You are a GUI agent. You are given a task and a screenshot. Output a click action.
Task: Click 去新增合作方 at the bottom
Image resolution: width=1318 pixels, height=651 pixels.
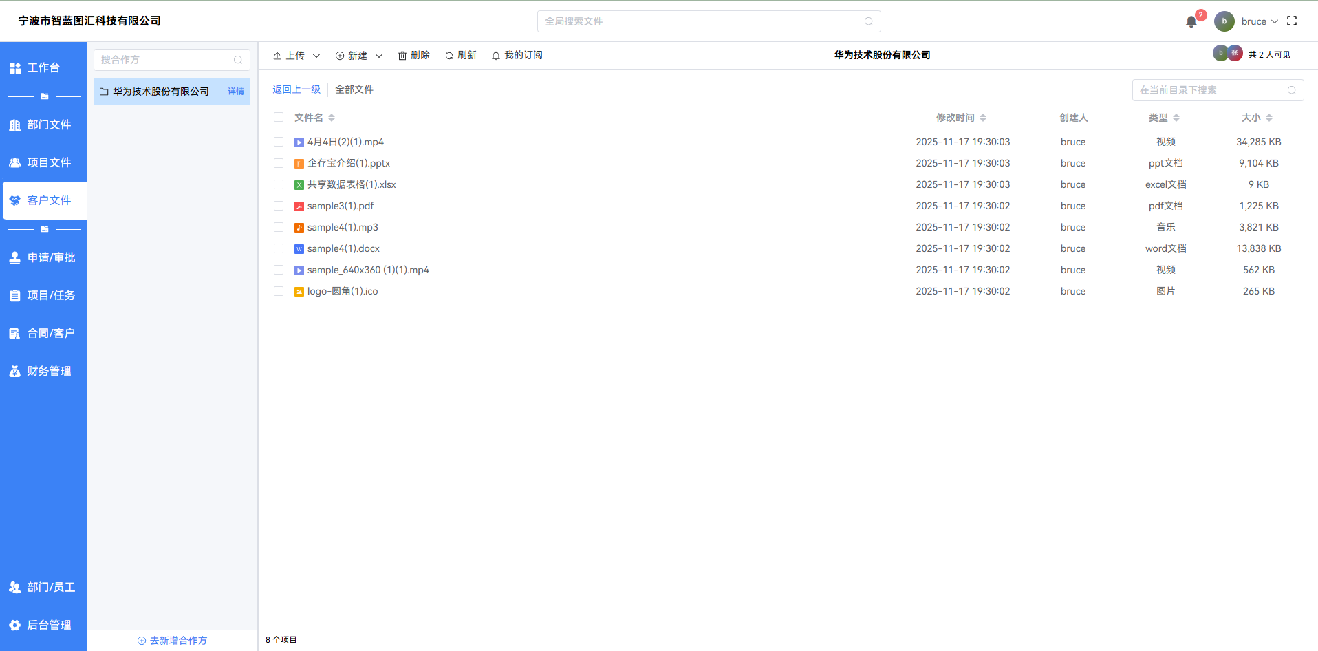coord(172,641)
